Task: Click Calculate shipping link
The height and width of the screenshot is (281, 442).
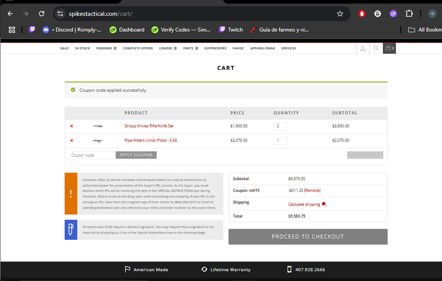Action: tap(304, 204)
